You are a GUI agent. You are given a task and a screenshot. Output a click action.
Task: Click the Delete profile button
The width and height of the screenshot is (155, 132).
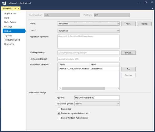click(144, 24)
